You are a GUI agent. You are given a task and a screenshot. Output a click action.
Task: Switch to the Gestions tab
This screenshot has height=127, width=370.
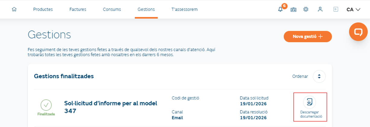[146, 9]
